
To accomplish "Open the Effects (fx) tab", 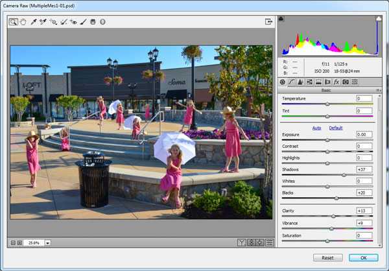I will 336,82.
